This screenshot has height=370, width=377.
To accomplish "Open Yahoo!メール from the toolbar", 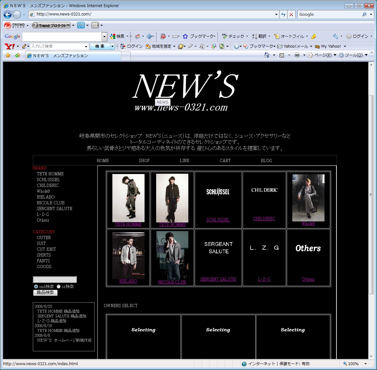I will coord(293,46).
